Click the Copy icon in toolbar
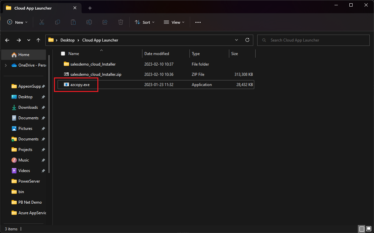374x233 pixels. [58, 22]
